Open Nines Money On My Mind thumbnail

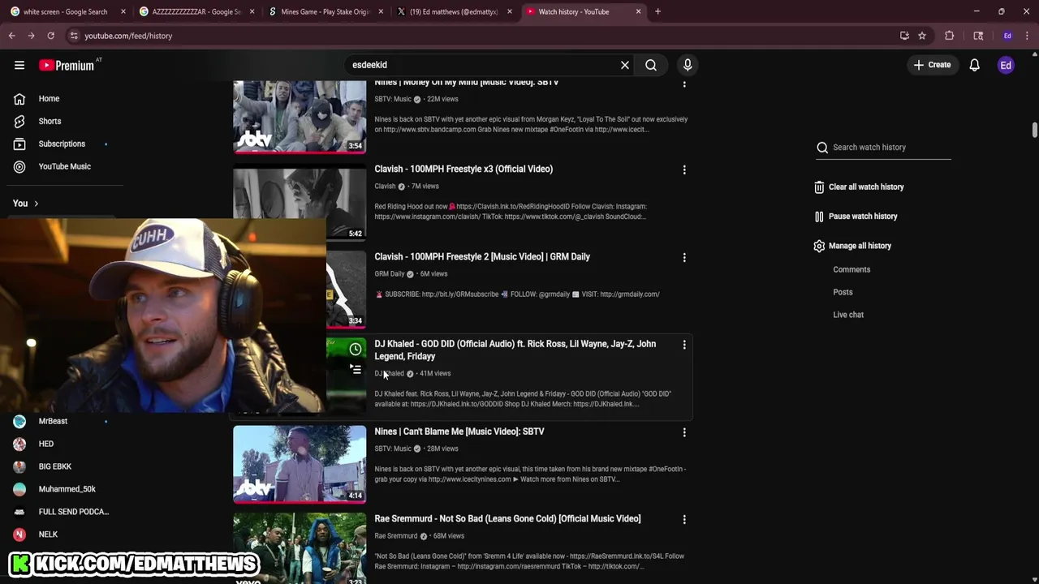coord(300,116)
